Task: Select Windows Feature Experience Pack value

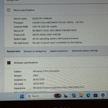Action: point(59,87)
